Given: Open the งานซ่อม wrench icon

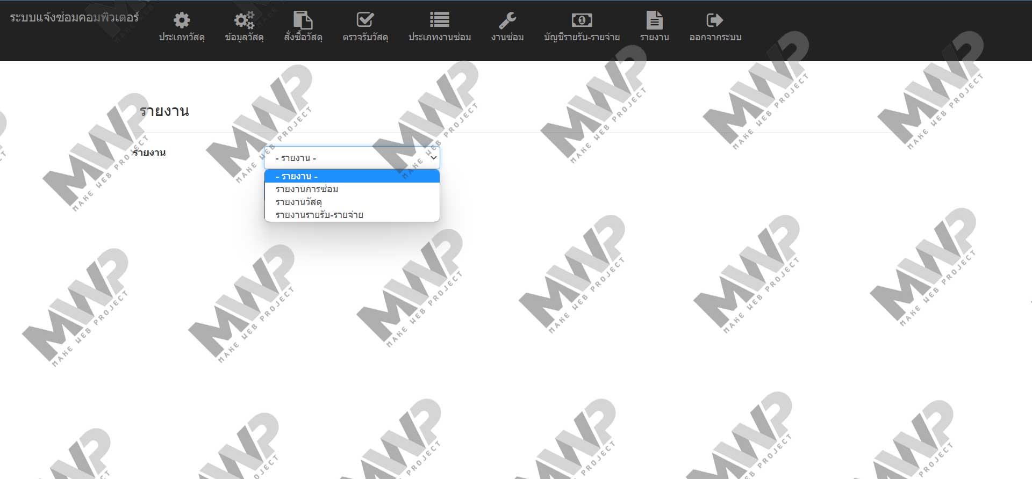Looking at the screenshot, I should pos(507,20).
